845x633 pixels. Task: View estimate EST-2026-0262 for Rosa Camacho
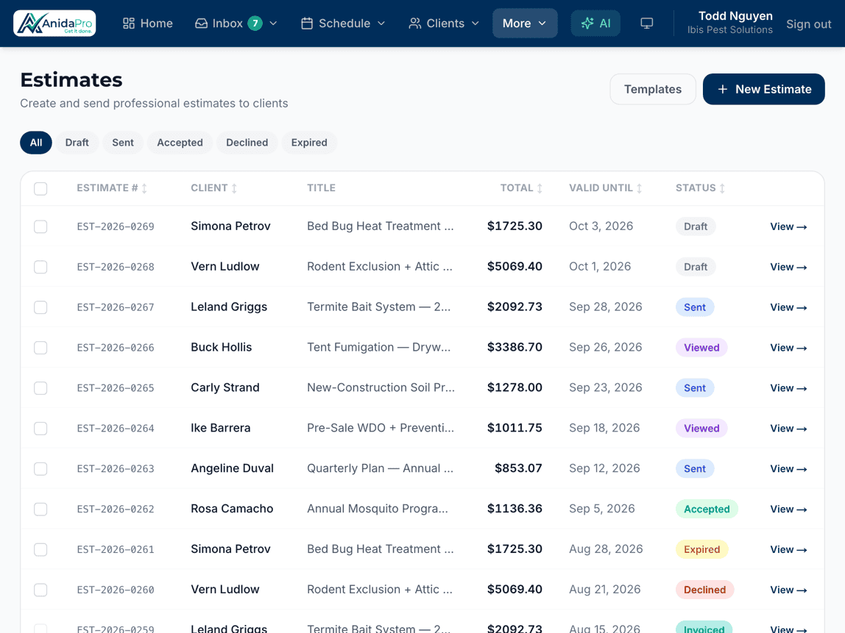tap(788, 509)
